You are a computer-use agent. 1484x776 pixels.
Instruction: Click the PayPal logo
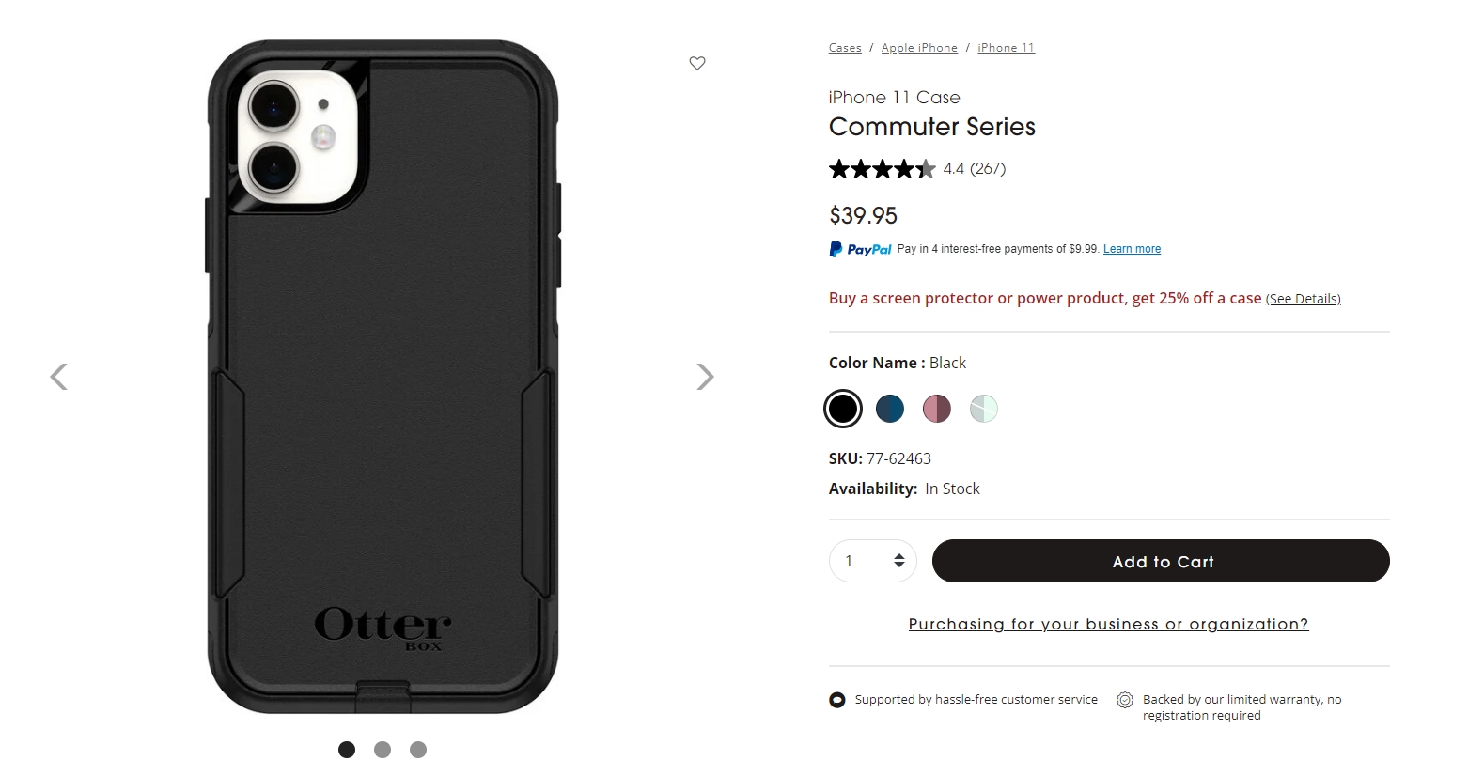860,249
